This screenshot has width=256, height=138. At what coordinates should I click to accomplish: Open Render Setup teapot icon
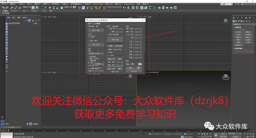click(x=159, y=8)
